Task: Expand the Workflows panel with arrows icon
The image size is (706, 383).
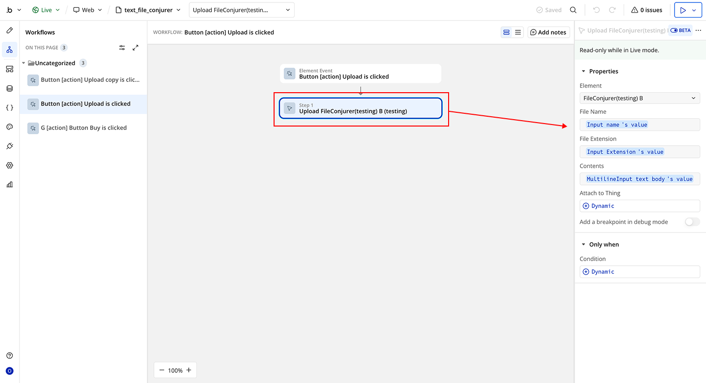Action: (136, 48)
